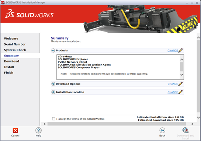The height and width of the screenshot is (141, 201).
Task: Select the System Check step
Action: (15, 50)
